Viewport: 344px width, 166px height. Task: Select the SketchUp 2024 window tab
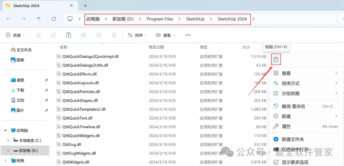click(40, 6)
